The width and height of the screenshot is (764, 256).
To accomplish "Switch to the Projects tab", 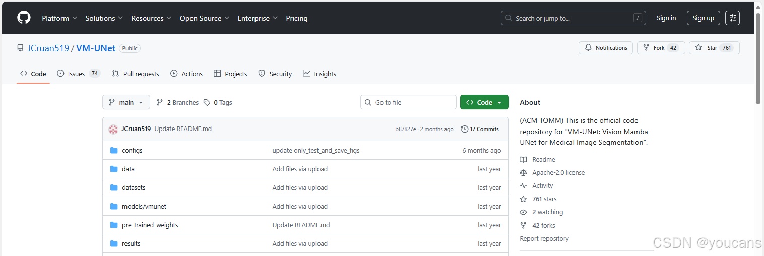I will tap(230, 74).
